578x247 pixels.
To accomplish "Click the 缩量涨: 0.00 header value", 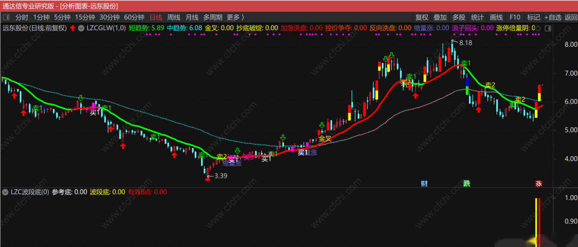I will (432, 28).
